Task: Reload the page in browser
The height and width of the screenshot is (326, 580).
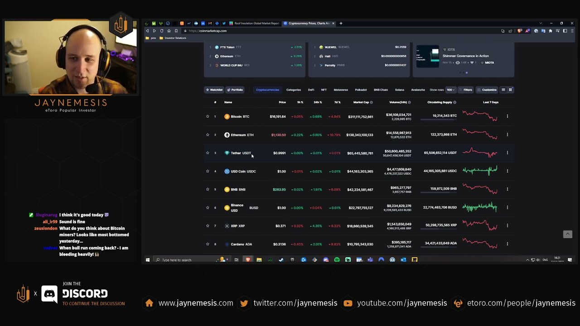Action: tap(161, 31)
